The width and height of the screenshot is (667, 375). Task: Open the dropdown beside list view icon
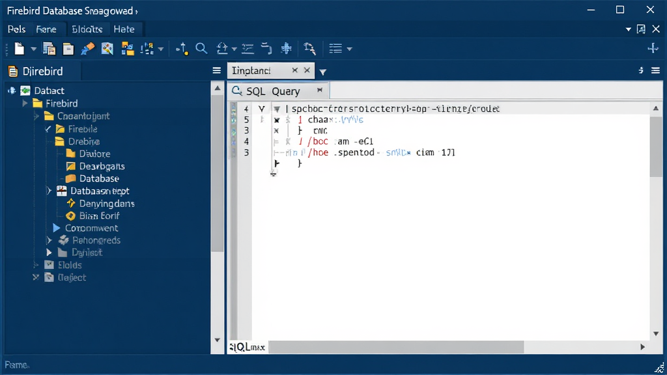(x=349, y=49)
